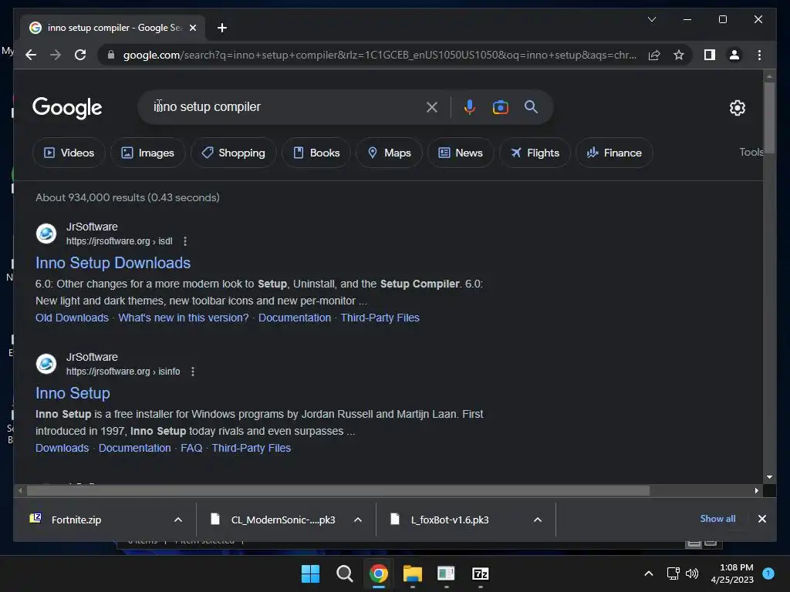Show all downloads
This screenshot has height=592, width=790.
(x=717, y=519)
